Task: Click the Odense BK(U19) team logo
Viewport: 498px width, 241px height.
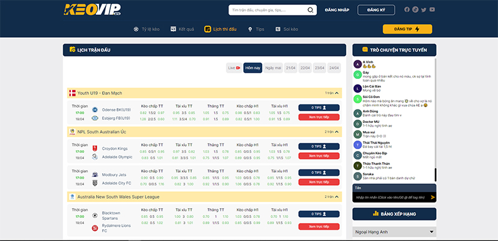Action: (x=95, y=110)
